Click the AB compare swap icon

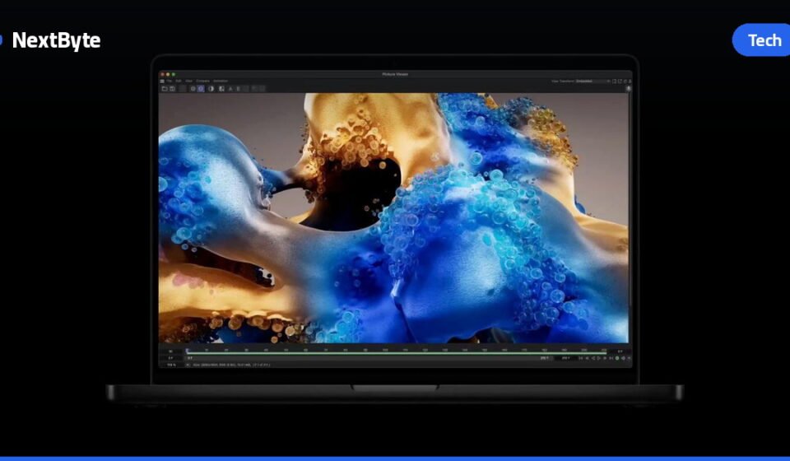coord(221,89)
